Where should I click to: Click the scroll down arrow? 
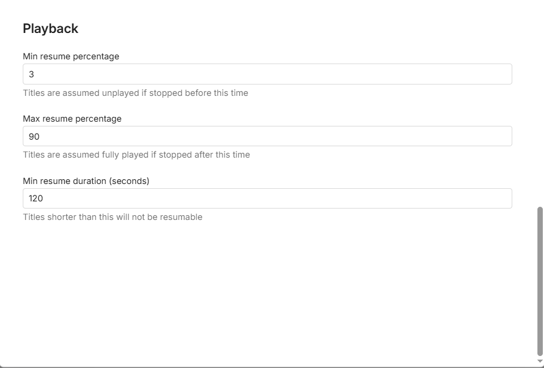coord(540,361)
